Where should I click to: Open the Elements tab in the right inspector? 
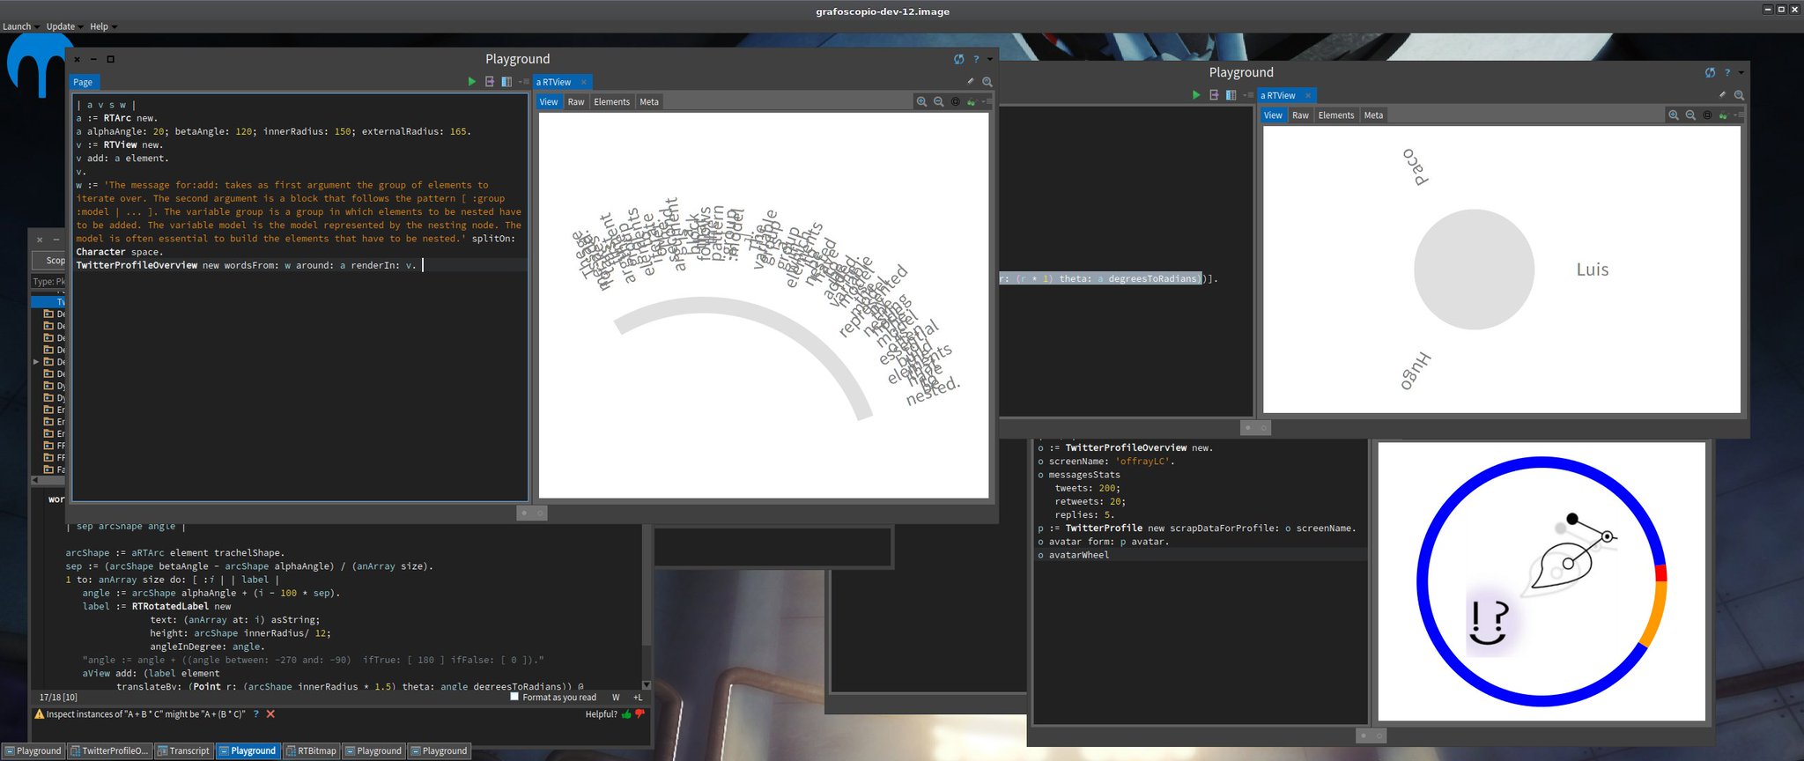tap(1336, 115)
